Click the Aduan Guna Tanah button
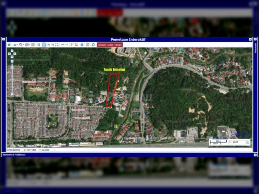This screenshot has width=259, height=194. 110,45
